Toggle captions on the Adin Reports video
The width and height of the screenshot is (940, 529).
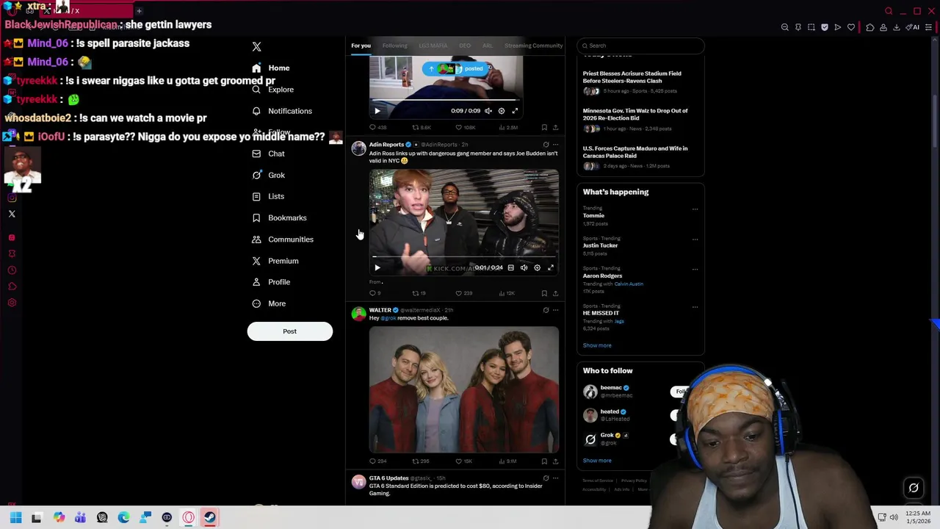[x=510, y=268]
